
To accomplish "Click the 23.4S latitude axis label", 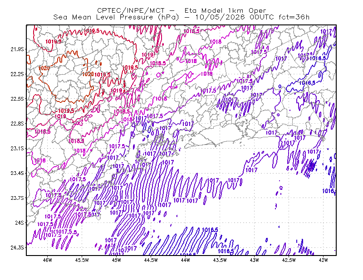I will [17, 173].
